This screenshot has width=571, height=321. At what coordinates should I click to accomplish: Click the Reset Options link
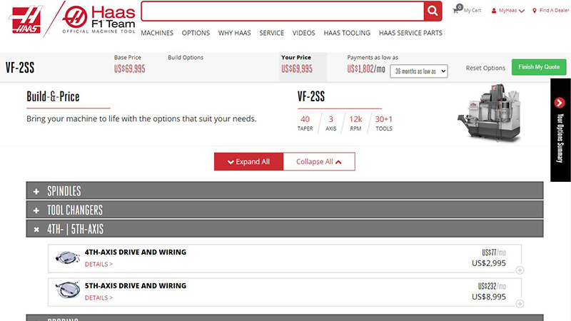[485, 68]
